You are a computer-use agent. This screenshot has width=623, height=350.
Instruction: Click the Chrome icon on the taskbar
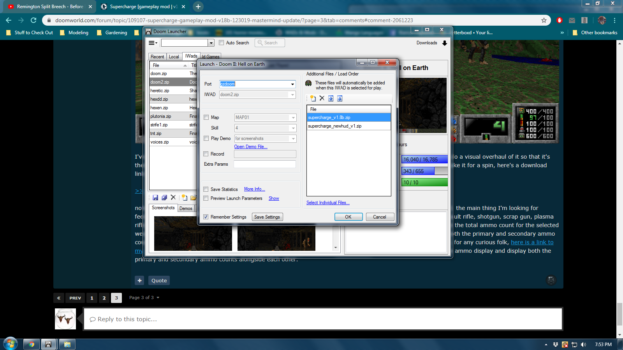pyautogui.click(x=32, y=344)
